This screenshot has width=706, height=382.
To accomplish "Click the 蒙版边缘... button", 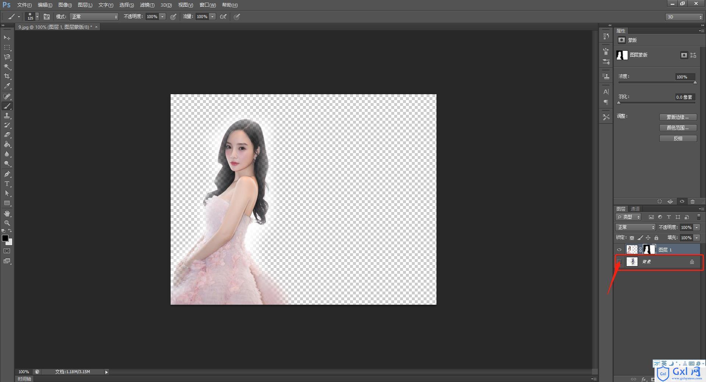I will click(x=678, y=117).
